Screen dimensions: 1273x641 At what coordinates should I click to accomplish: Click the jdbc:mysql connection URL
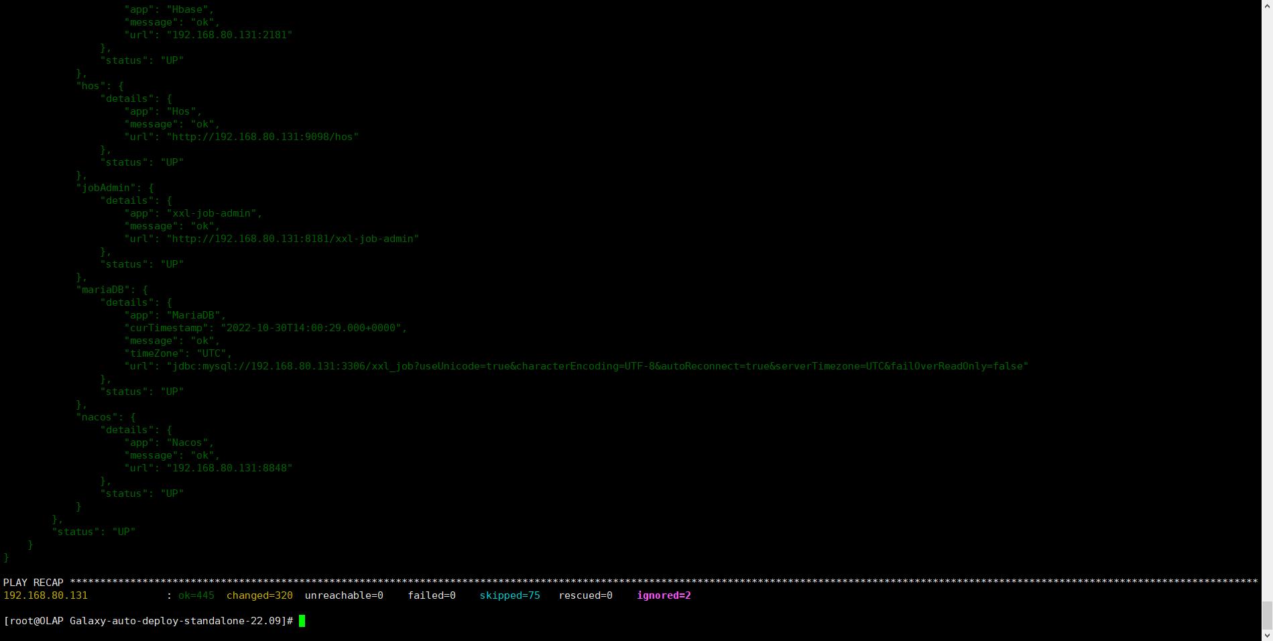tap(597, 366)
